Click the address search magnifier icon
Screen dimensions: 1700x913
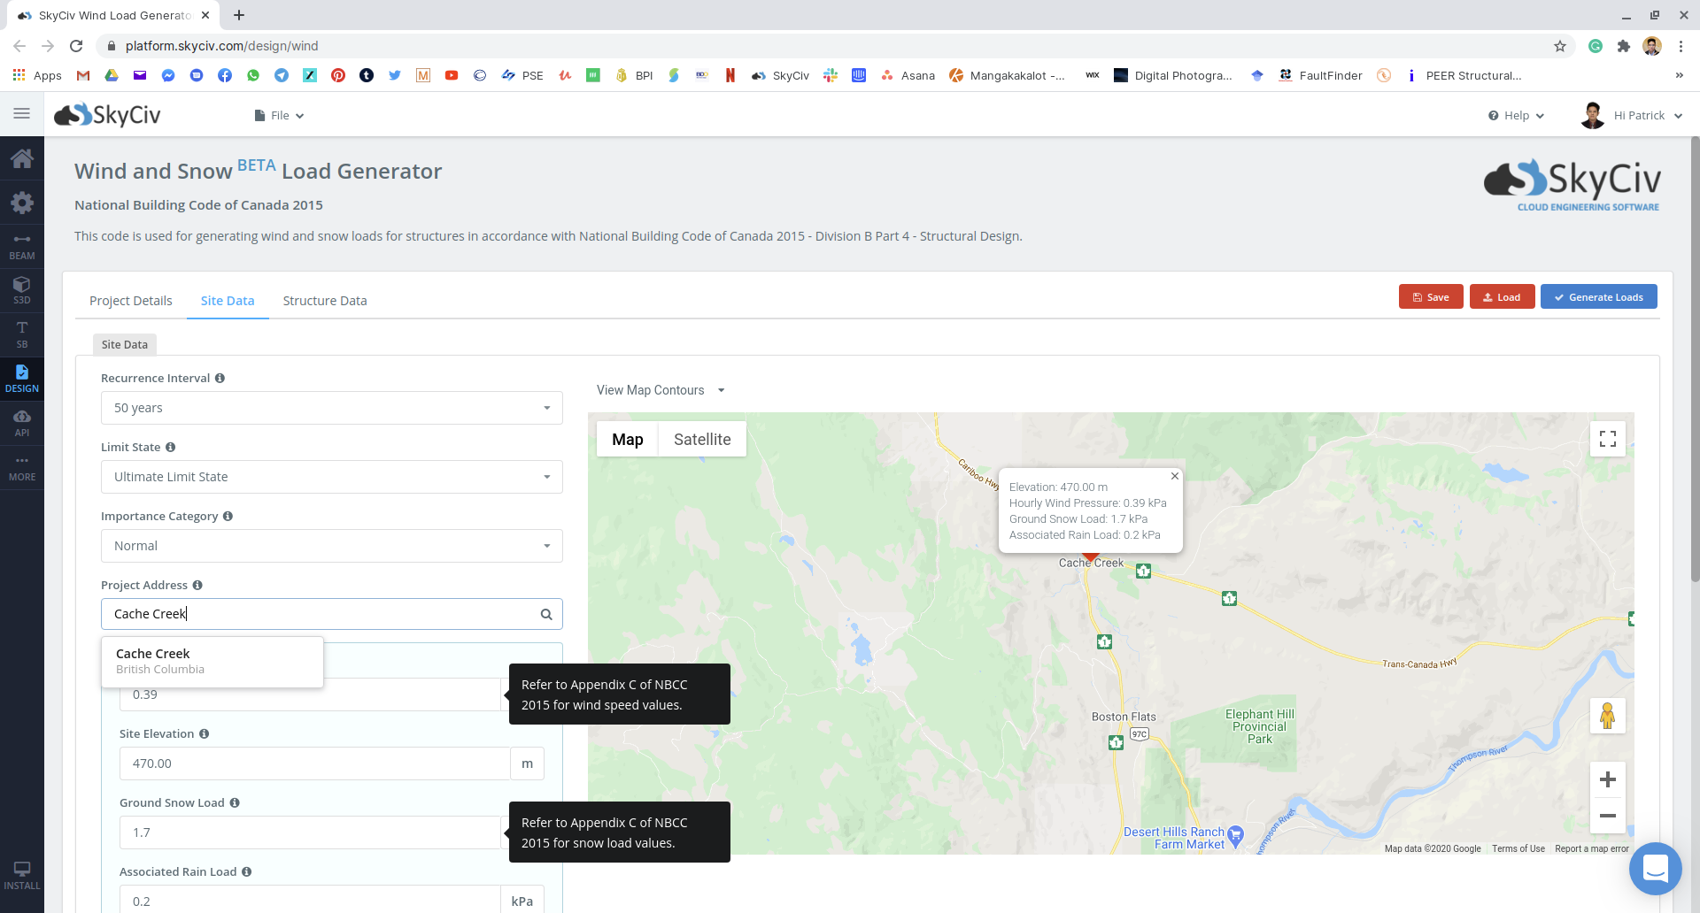point(546,614)
